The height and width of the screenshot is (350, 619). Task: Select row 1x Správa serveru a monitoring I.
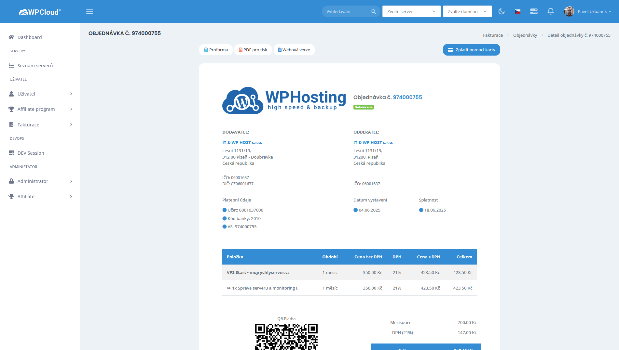click(350, 288)
